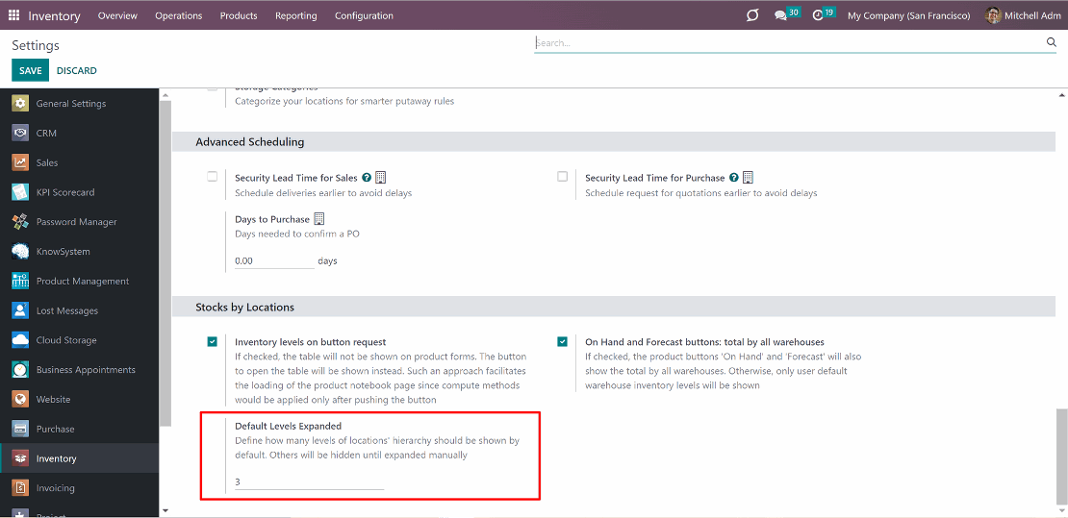Image resolution: width=1068 pixels, height=518 pixels.
Task: Open the Reporting menu
Action: pos(296,15)
